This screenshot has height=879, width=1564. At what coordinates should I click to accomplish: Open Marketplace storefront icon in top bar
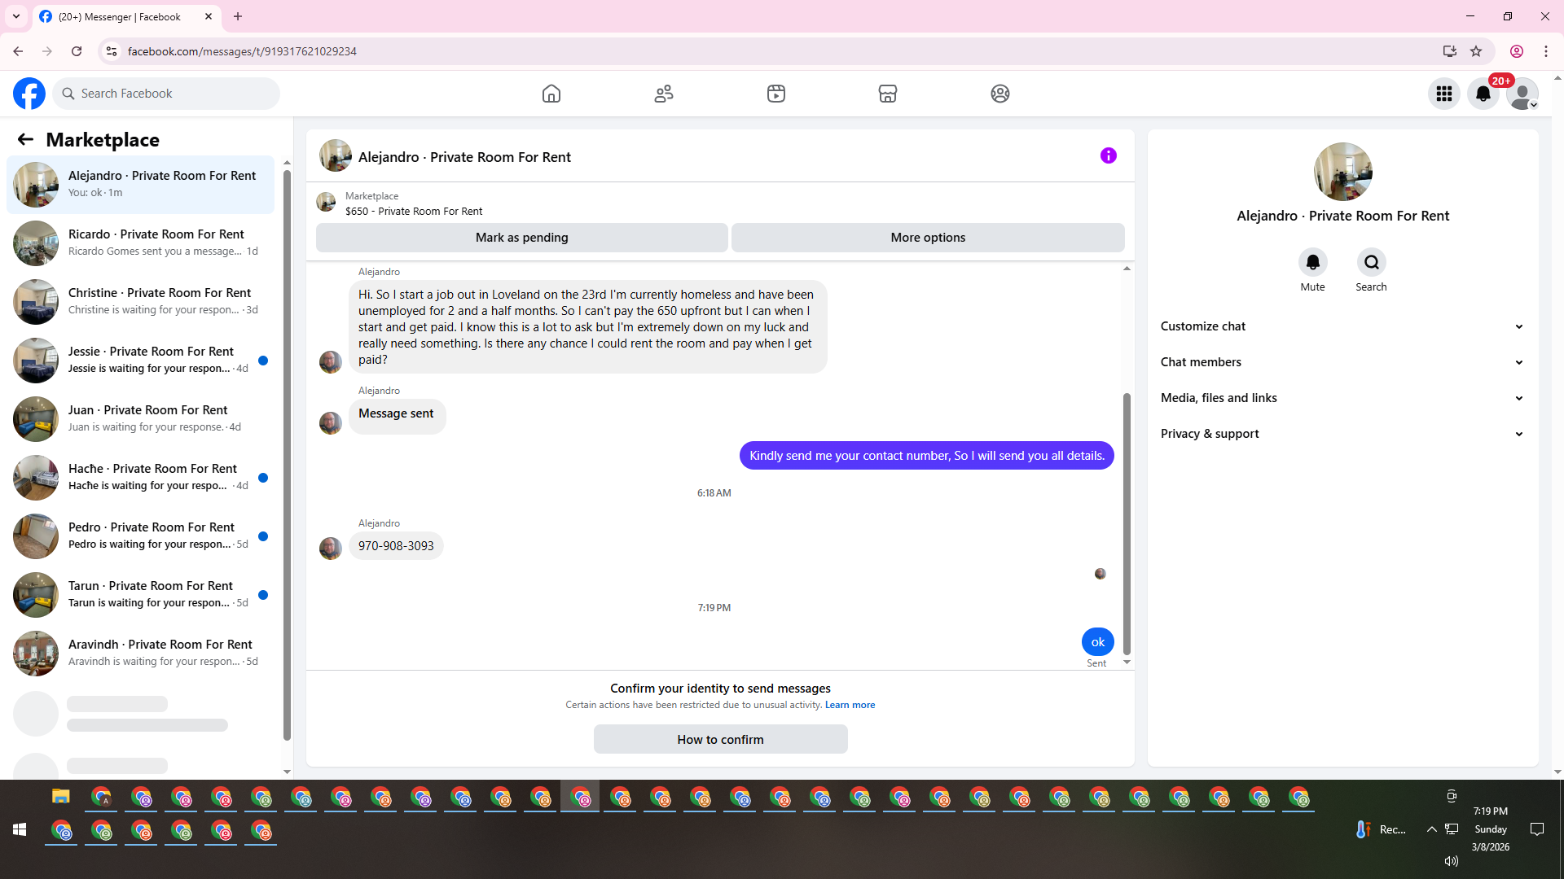[888, 94]
